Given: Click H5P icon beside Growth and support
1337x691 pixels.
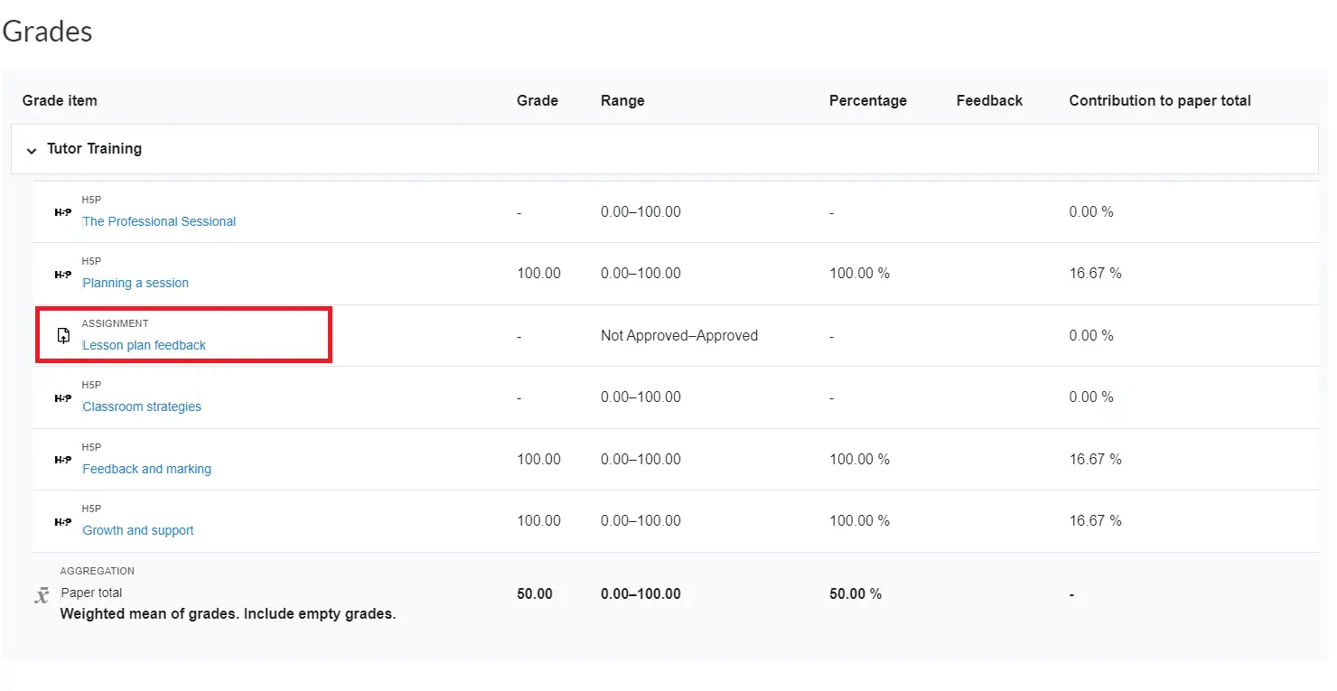Looking at the screenshot, I should pyautogui.click(x=63, y=521).
